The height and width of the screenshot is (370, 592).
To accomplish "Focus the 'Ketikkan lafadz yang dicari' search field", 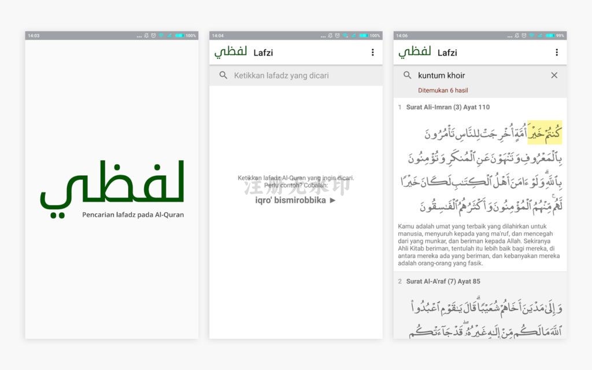I will [x=296, y=75].
